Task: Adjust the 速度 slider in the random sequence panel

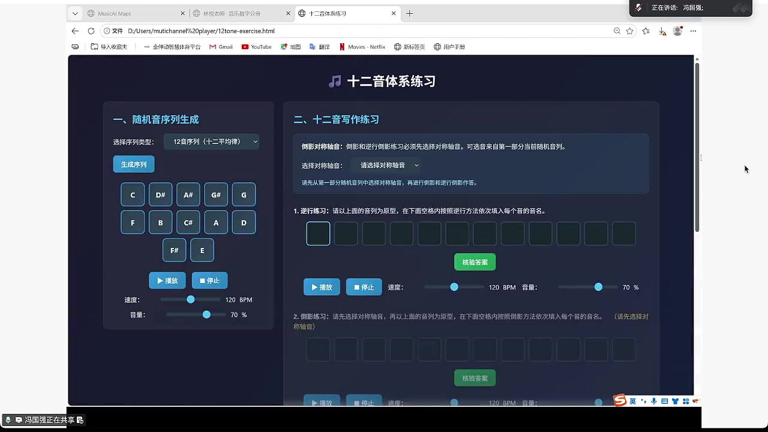Action: 190,299
